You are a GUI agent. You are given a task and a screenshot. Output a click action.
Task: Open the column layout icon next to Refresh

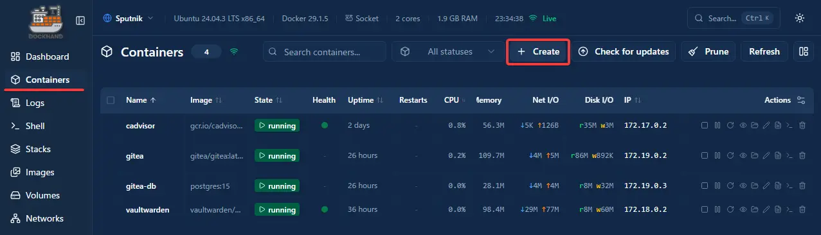tap(803, 51)
